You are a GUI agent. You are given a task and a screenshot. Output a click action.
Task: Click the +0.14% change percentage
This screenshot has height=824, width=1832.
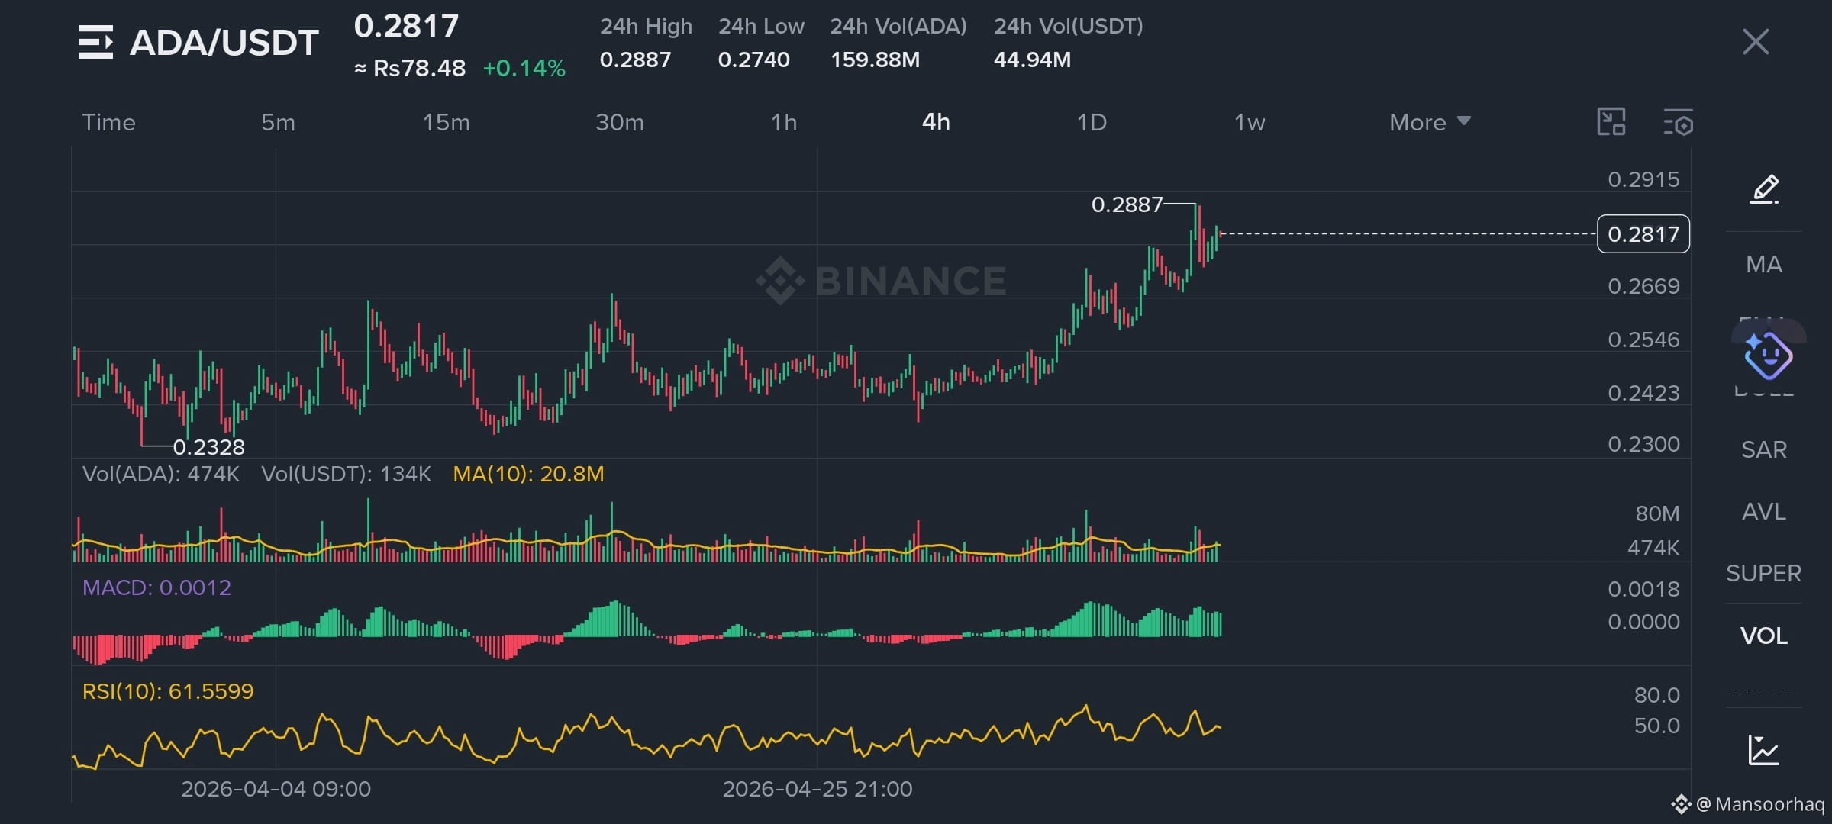pos(524,69)
